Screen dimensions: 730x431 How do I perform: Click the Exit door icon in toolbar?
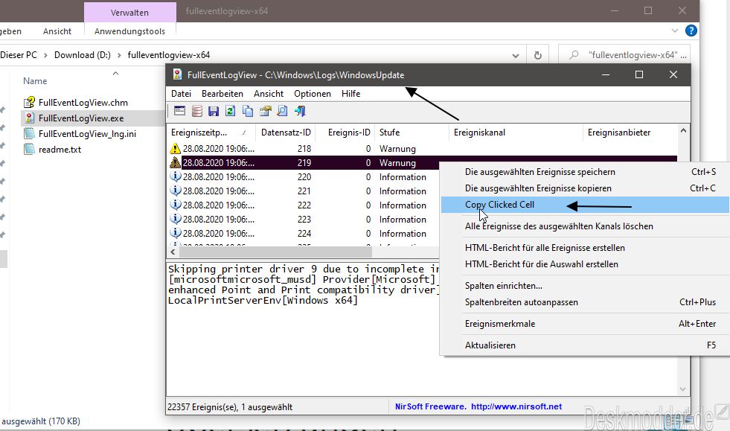click(300, 111)
